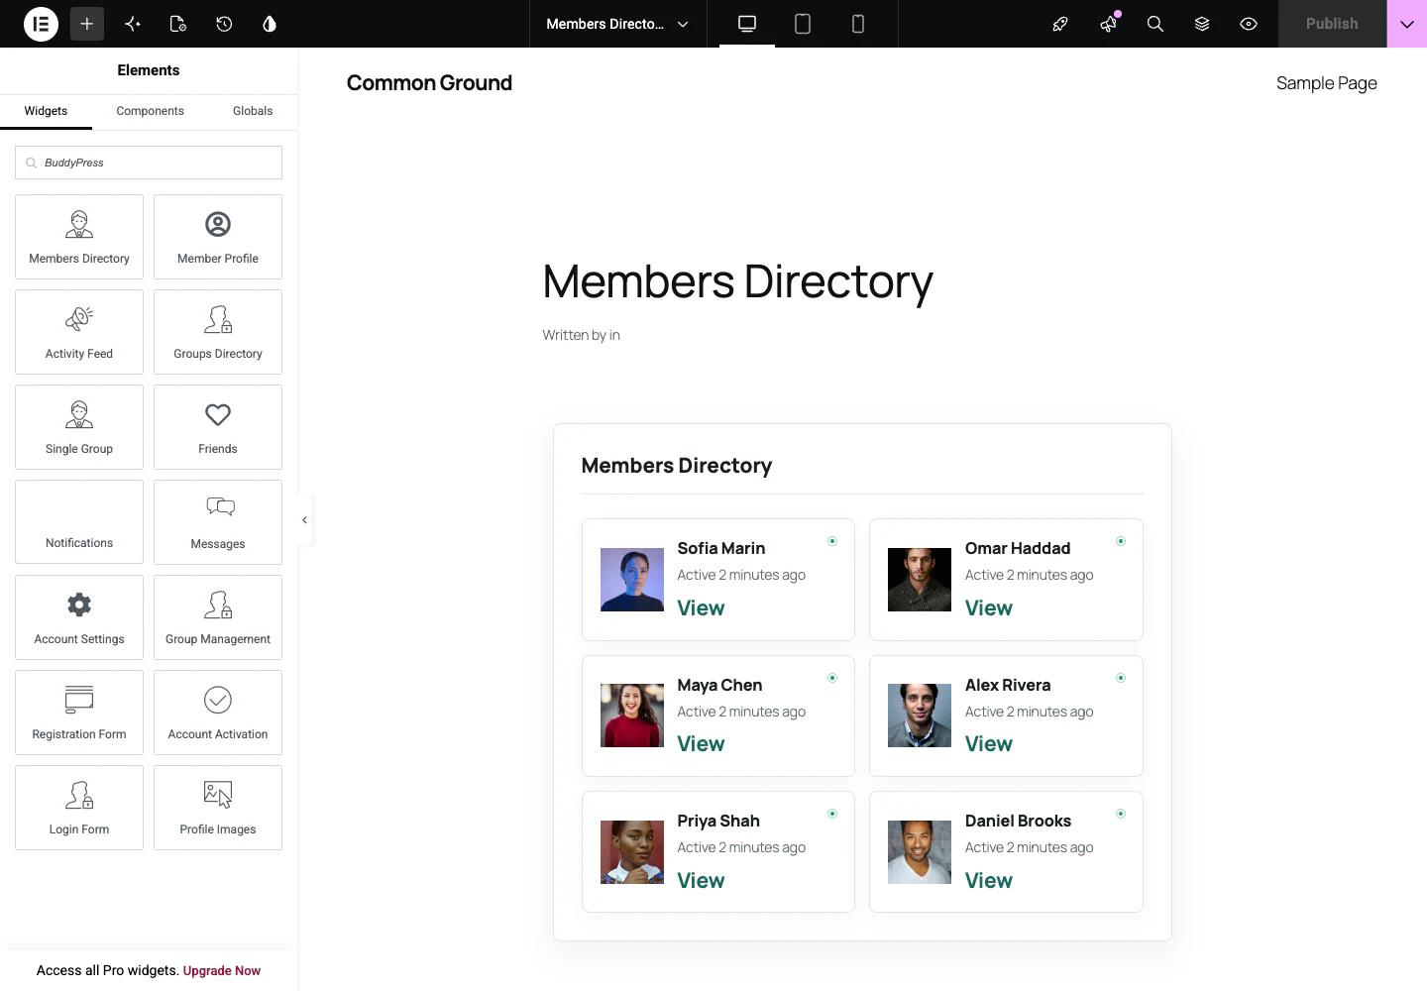
Task: Click the Maya Chen name
Action: point(719,685)
